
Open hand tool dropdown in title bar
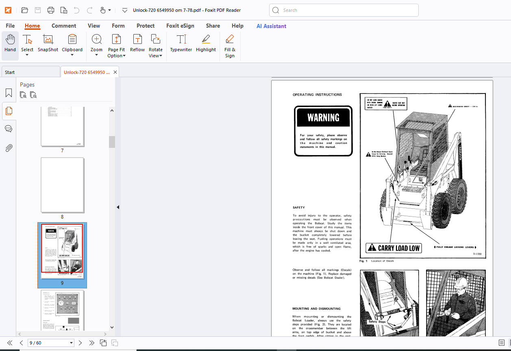click(109, 10)
